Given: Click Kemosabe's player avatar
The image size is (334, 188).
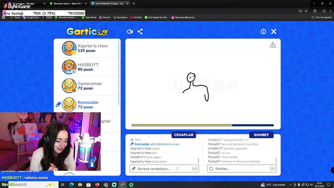Looking at the screenshot, I should pos(69,104).
